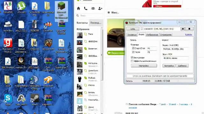Open Skype home icon
The width and height of the screenshot is (204, 114).
[78, 9]
